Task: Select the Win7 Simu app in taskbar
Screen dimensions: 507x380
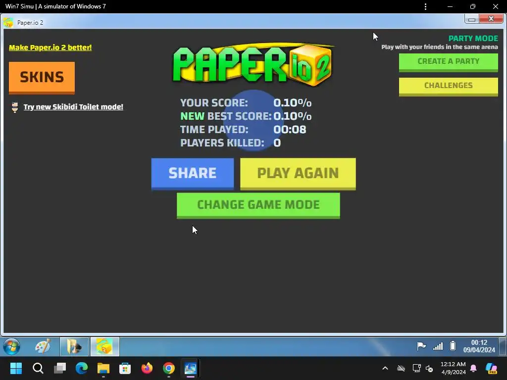Action: [191, 368]
